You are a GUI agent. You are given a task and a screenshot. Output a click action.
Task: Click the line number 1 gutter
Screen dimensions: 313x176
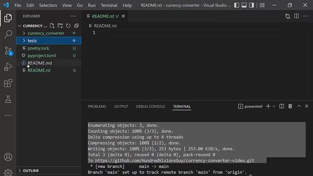pyautogui.click(x=94, y=33)
